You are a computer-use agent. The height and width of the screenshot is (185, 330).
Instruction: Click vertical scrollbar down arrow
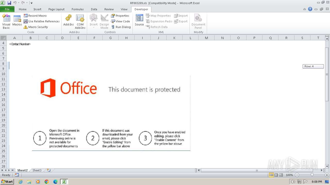[x=327, y=166]
